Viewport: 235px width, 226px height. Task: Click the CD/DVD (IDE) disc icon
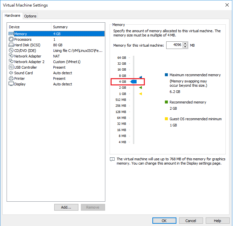coord(11,50)
